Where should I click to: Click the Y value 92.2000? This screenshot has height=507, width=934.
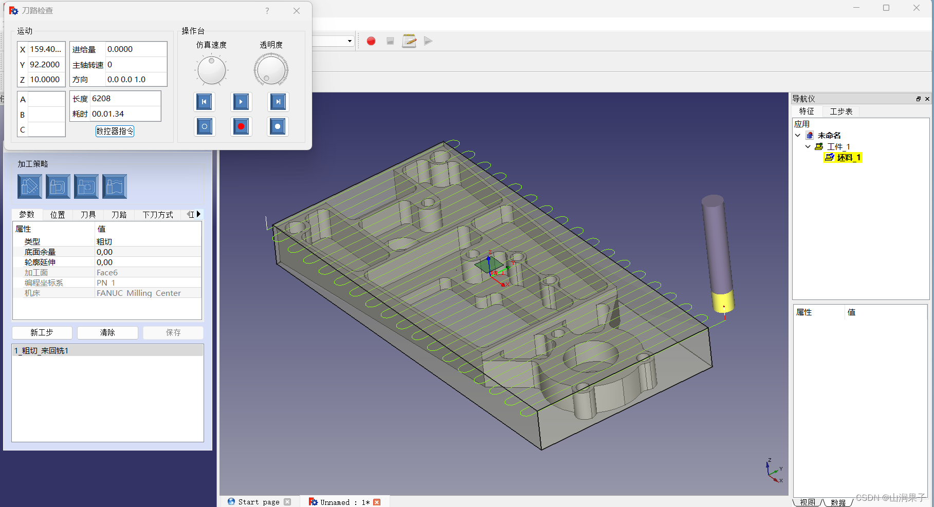[46, 65]
